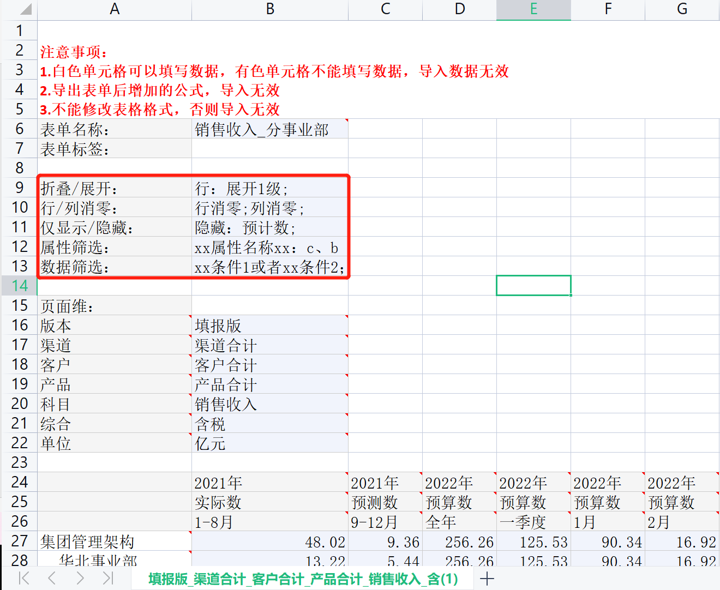Select the 一季度 header cell
Screen dimensions: 720x590
click(533, 522)
